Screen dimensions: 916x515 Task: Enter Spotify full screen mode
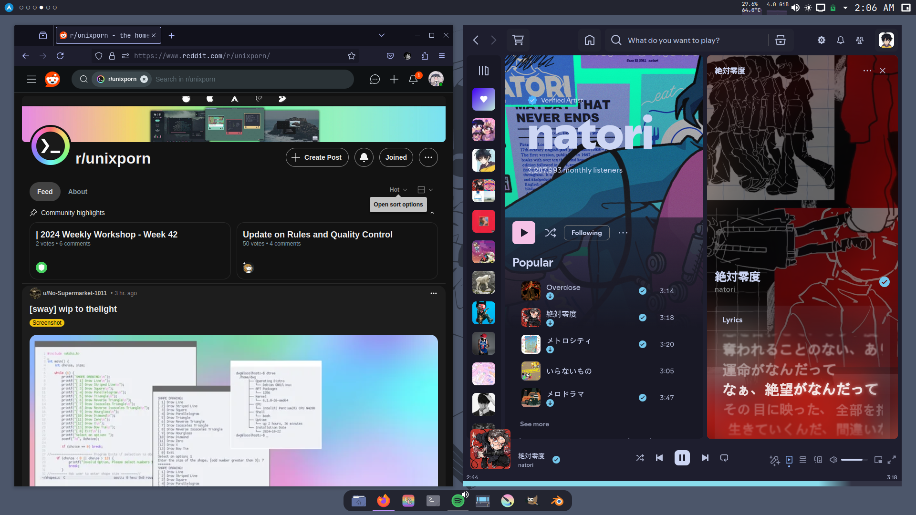click(x=892, y=460)
